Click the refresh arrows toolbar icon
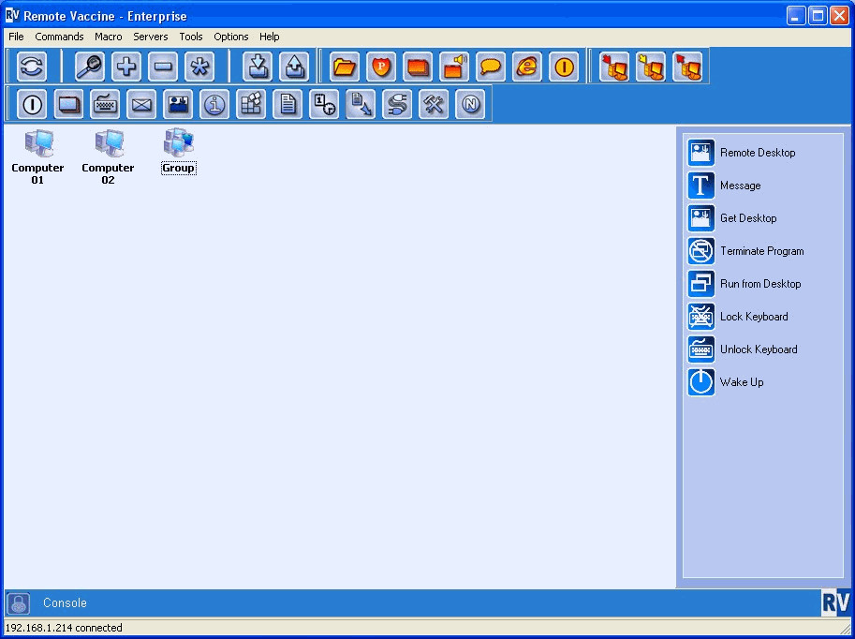The width and height of the screenshot is (855, 639). click(x=32, y=67)
